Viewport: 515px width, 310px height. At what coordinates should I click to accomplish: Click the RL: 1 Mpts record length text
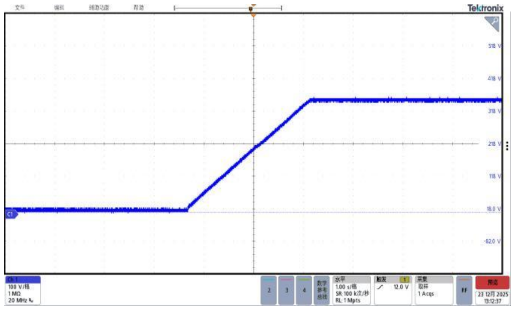click(348, 300)
